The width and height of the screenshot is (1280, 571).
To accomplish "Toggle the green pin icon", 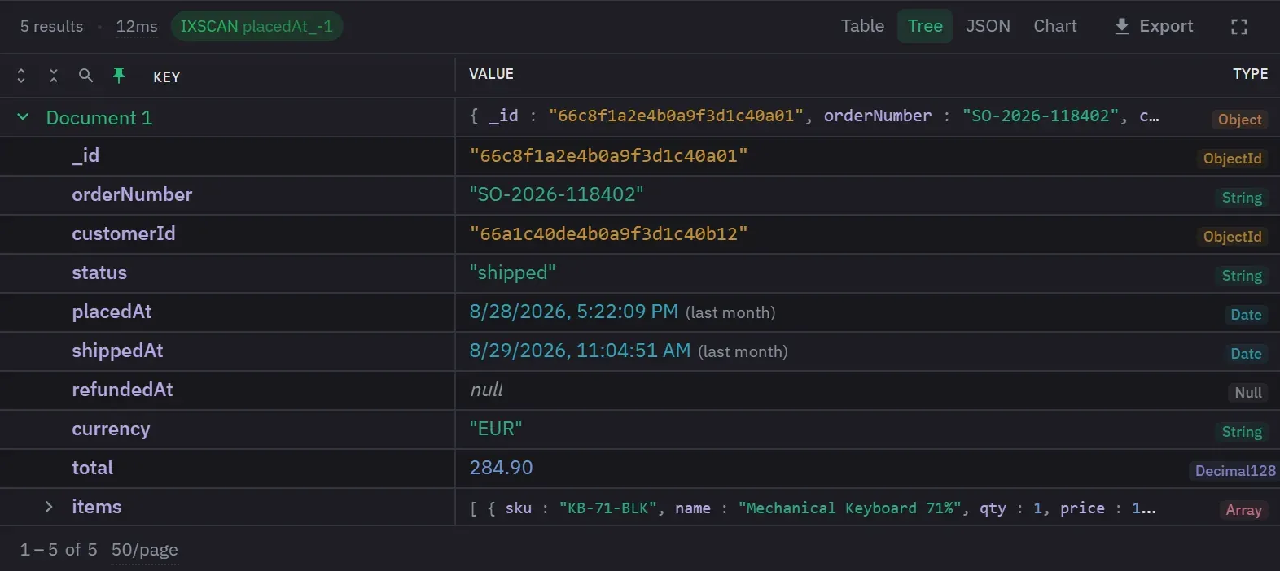I will click(119, 76).
